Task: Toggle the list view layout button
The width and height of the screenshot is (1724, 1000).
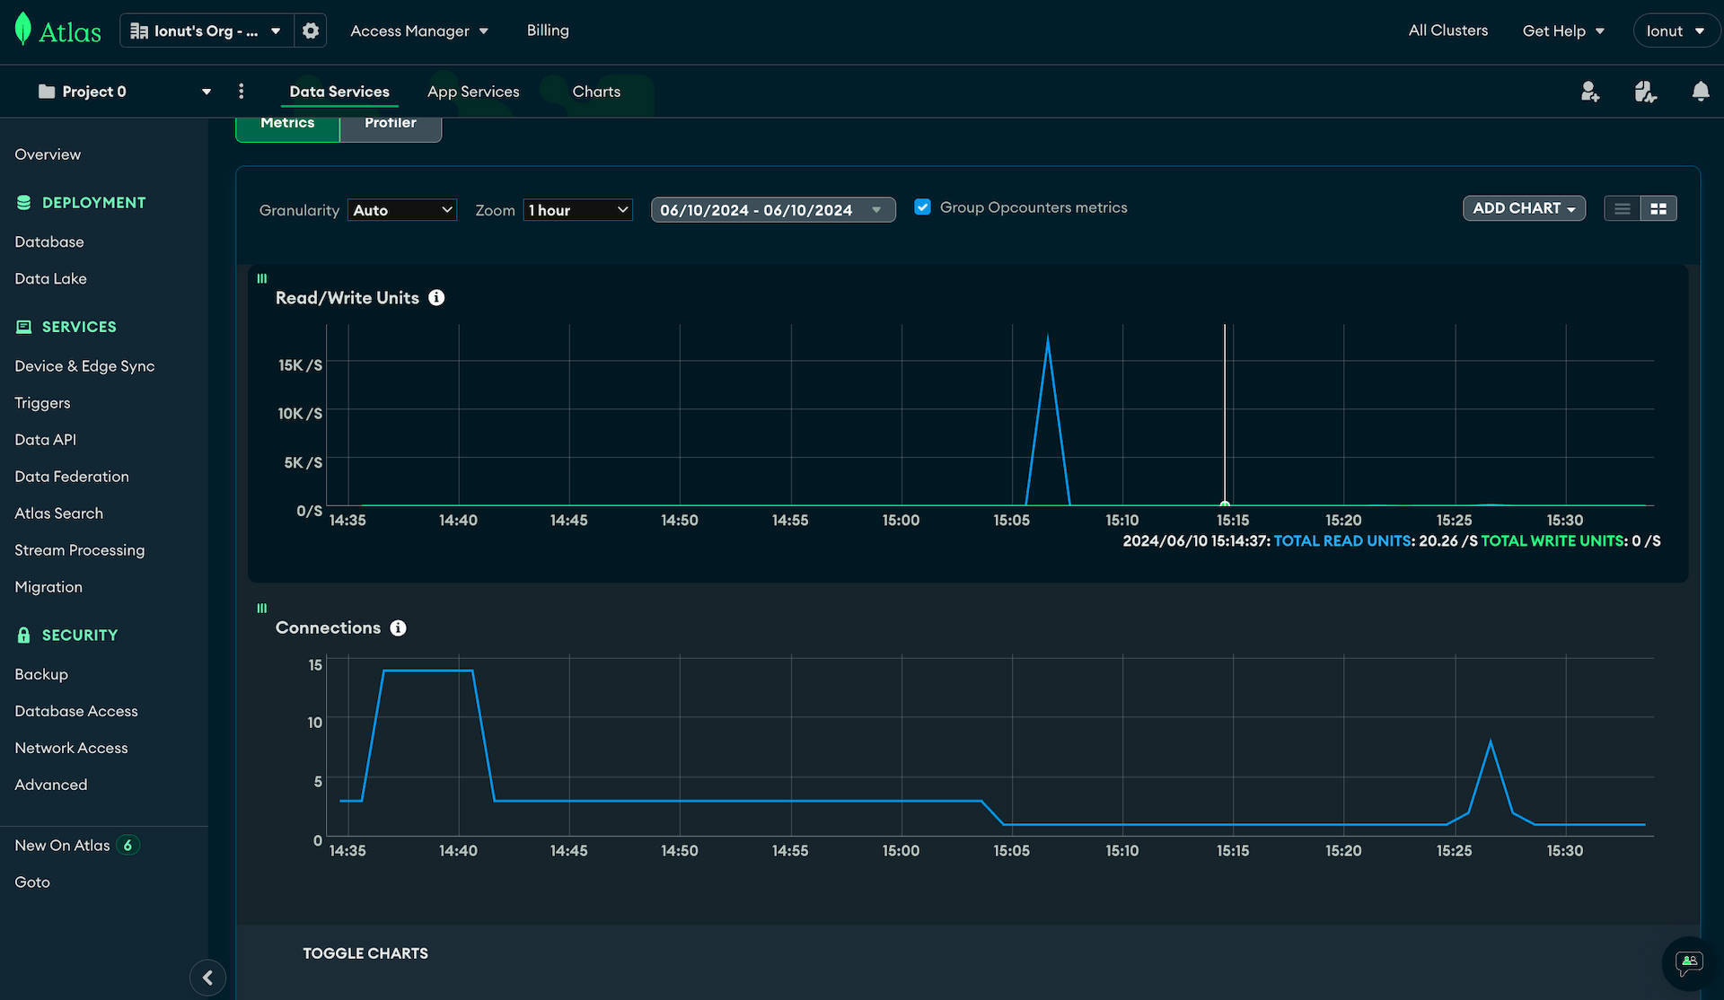Action: [x=1622, y=207]
